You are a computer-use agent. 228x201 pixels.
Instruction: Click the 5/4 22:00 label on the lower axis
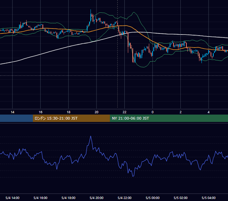(124, 198)
